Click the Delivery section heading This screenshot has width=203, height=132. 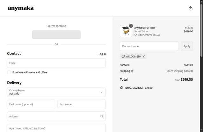click(x=14, y=82)
